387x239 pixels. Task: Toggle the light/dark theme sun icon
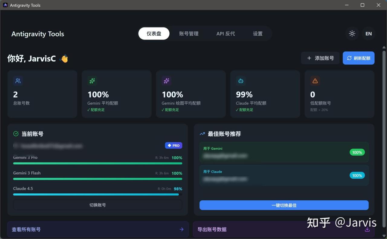pyautogui.click(x=352, y=34)
